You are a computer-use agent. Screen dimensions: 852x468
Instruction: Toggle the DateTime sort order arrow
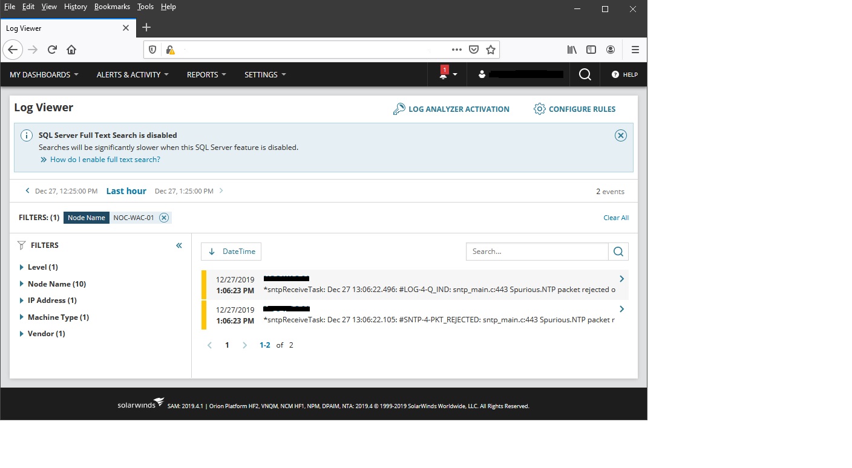[213, 251]
